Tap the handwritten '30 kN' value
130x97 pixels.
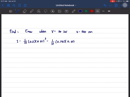coord(63,32)
